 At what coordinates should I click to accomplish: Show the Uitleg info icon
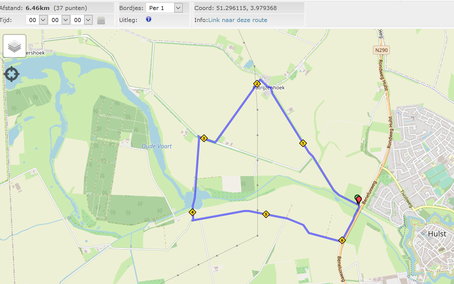149,19
